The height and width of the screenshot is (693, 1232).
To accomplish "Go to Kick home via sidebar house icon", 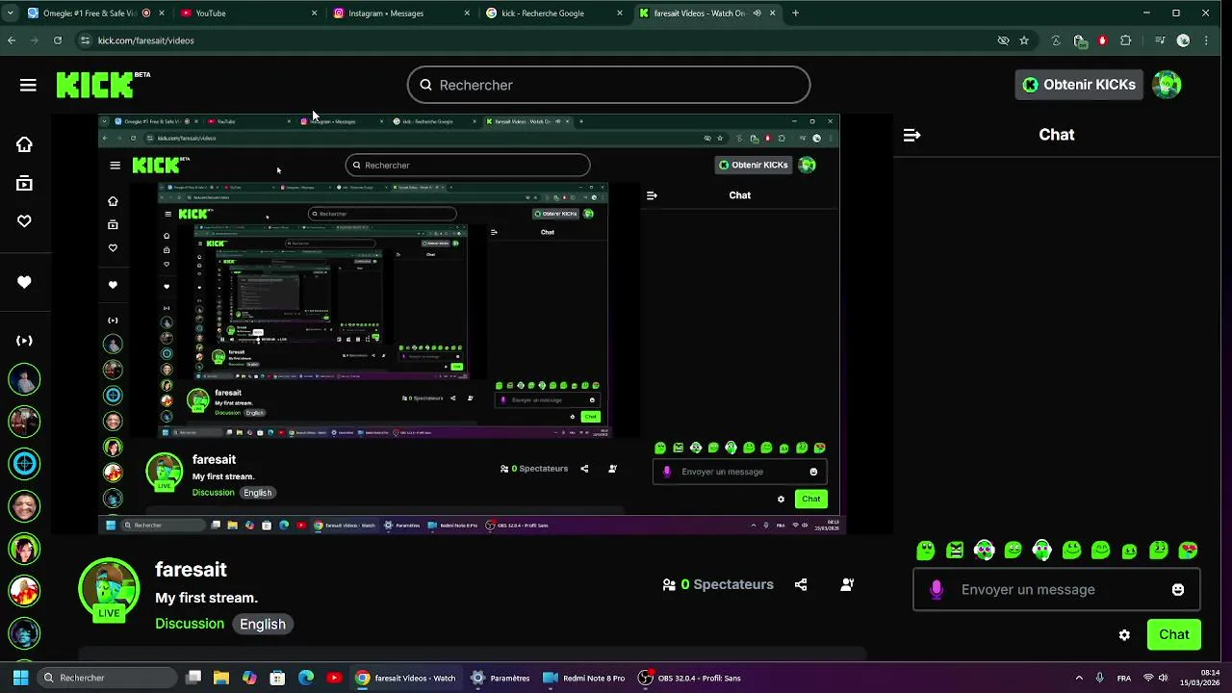I will coord(24,144).
